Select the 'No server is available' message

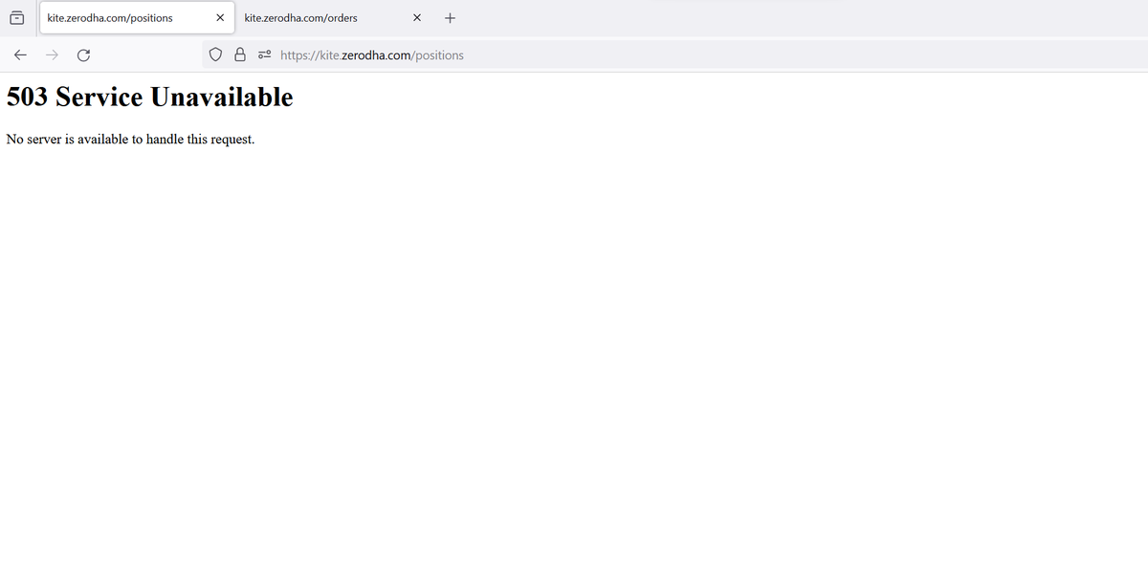coord(130,140)
